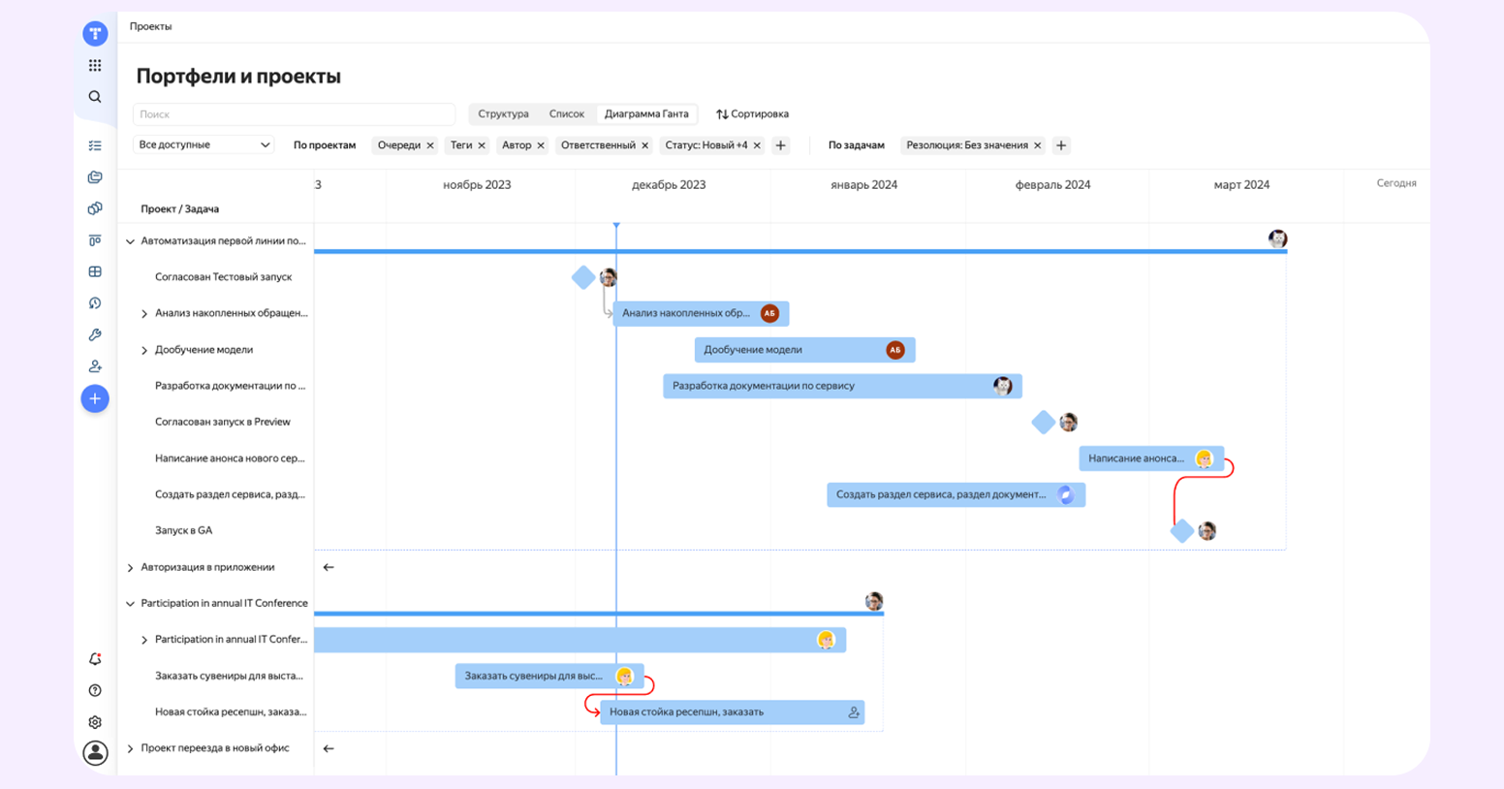The image size is (1504, 789).
Task: Open the boards icon in sidebar
Action: [95, 240]
